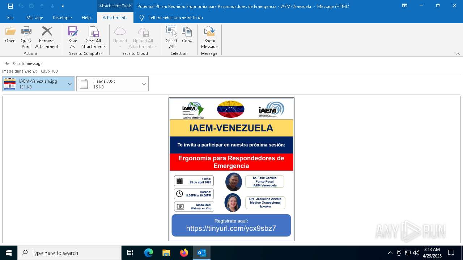Quick Print the attachment
The height and width of the screenshot is (260, 463).
[x=26, y=38]
